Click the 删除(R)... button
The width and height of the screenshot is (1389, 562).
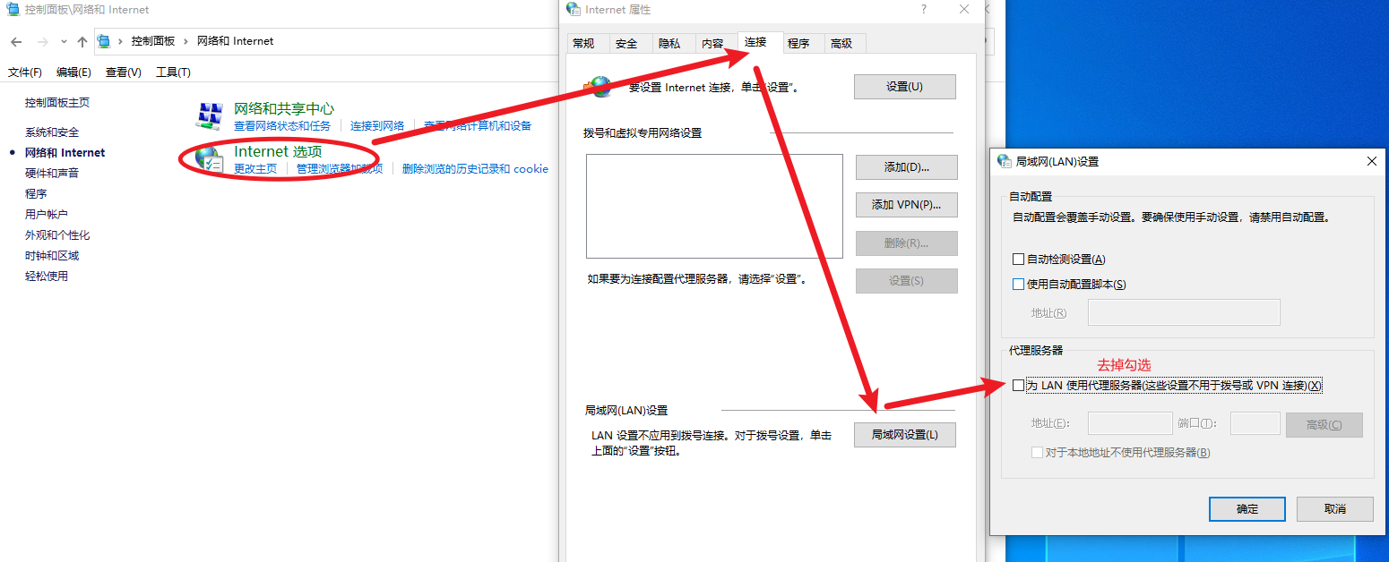(x=907, y=243)
